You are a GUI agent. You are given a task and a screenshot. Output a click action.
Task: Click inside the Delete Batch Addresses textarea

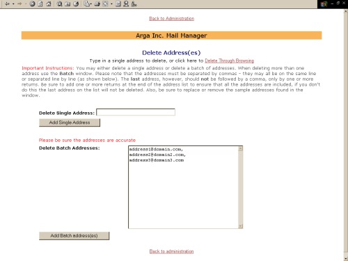tap(183, 187)
